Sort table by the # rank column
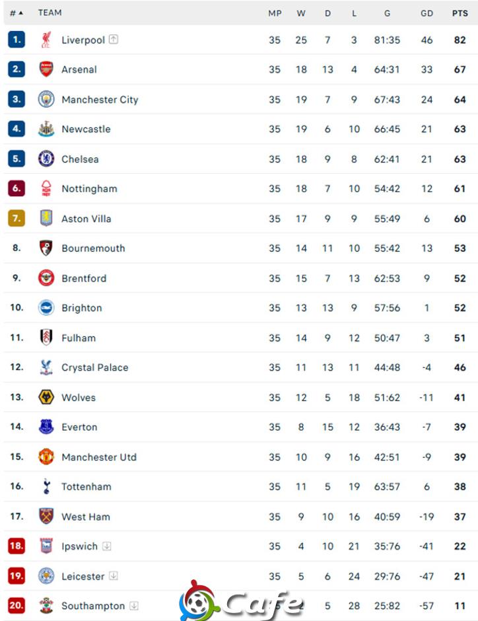 click(x=17, y=13)
